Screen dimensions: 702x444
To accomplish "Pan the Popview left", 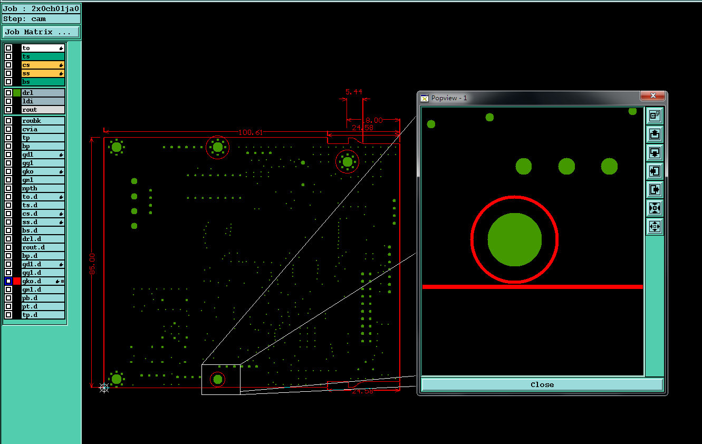I will 655,171.
